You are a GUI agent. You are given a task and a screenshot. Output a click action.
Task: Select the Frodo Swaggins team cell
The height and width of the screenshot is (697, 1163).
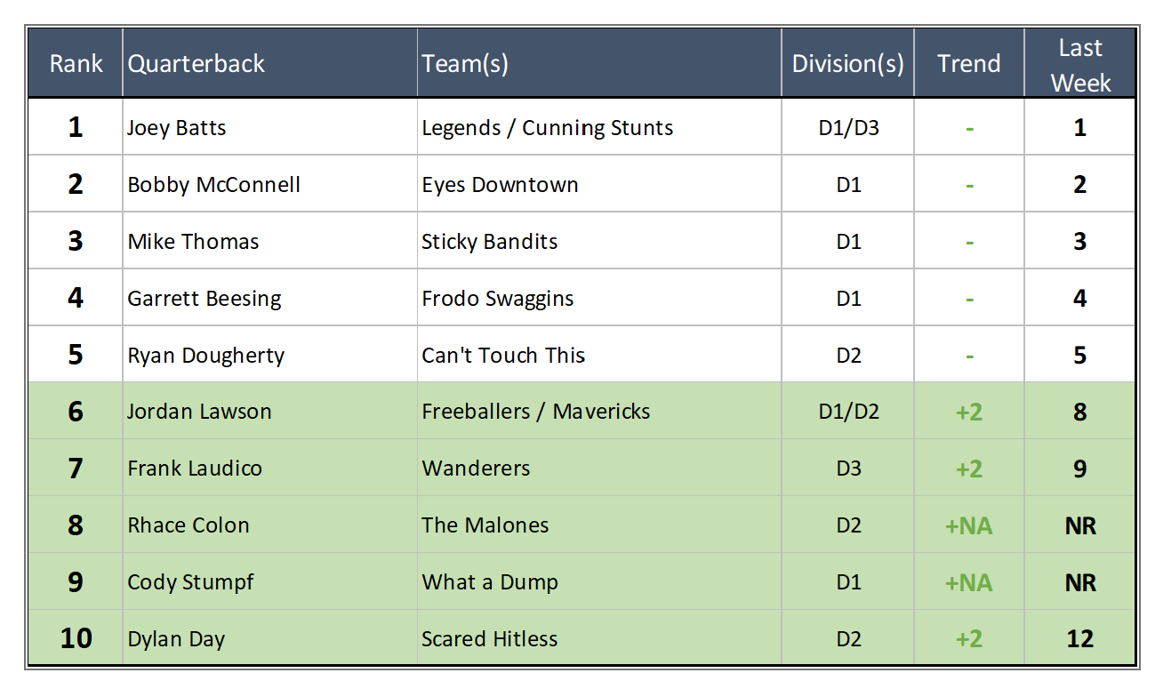point(498,299)
